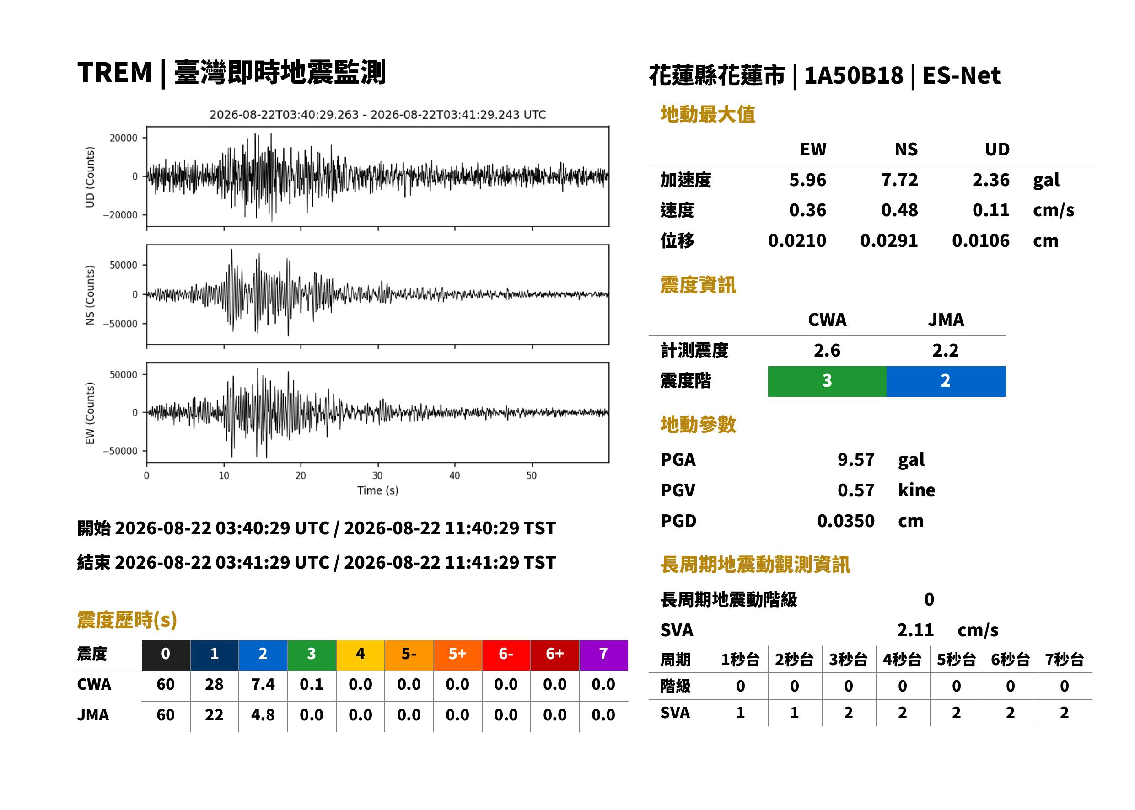Click the NS acceleration value 7.72
1135x810 pixels.
click(x=899, y=180)
